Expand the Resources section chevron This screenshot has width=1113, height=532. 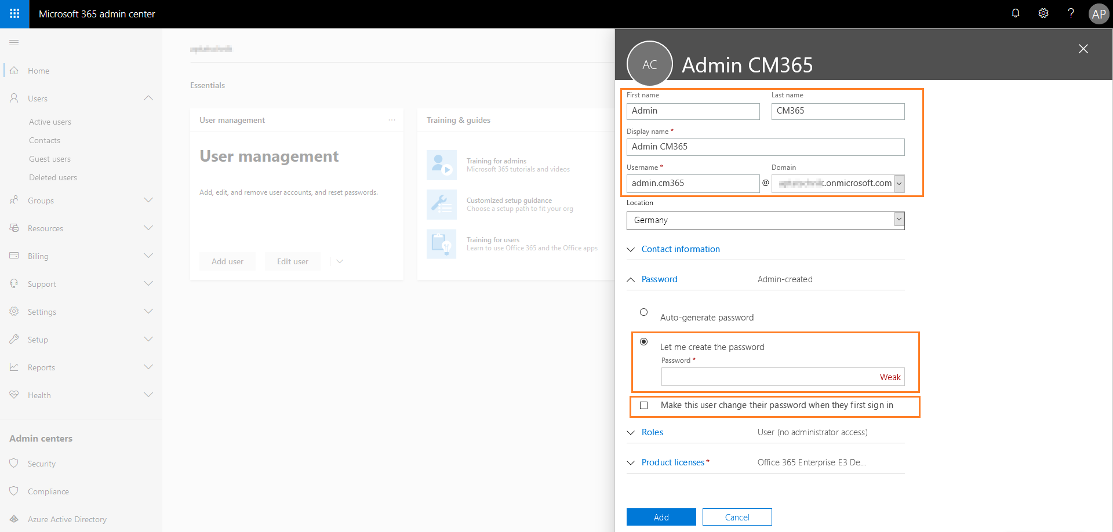click(148, 228)
